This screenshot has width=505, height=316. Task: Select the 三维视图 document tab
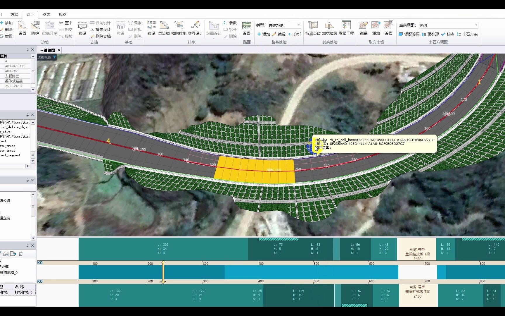tap(47, 50)
